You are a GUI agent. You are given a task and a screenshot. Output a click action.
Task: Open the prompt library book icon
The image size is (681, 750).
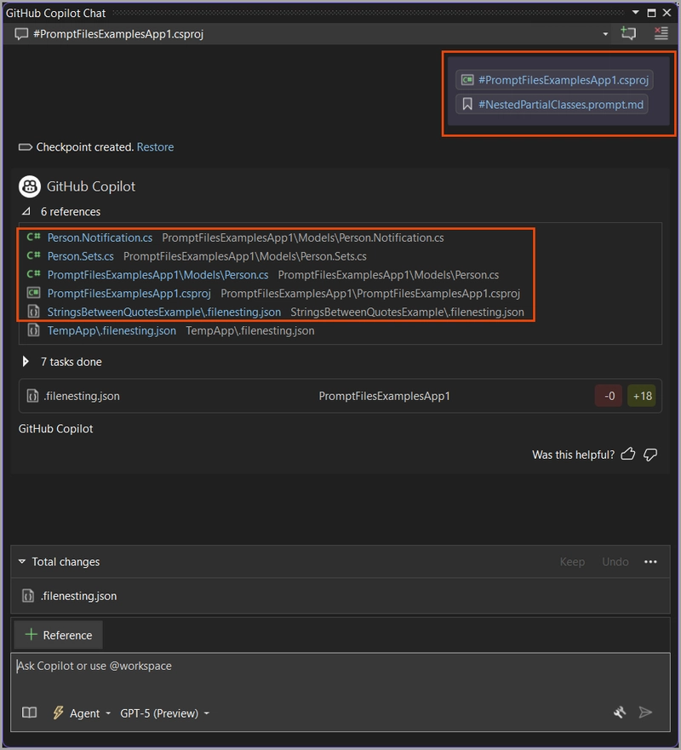29,713
